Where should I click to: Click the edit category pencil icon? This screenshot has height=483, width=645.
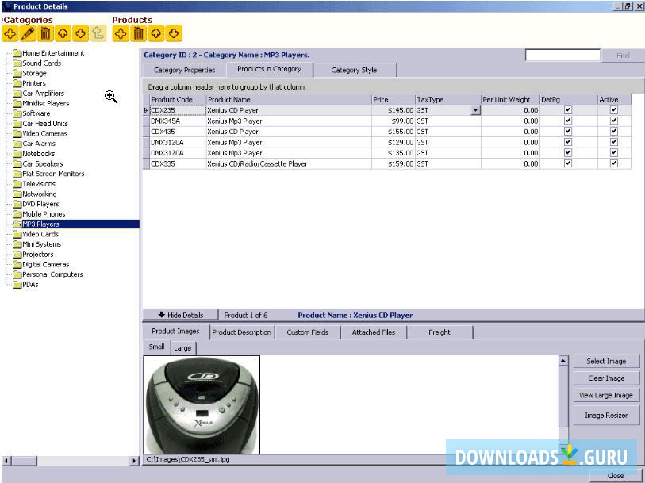(x=27, y=33)
